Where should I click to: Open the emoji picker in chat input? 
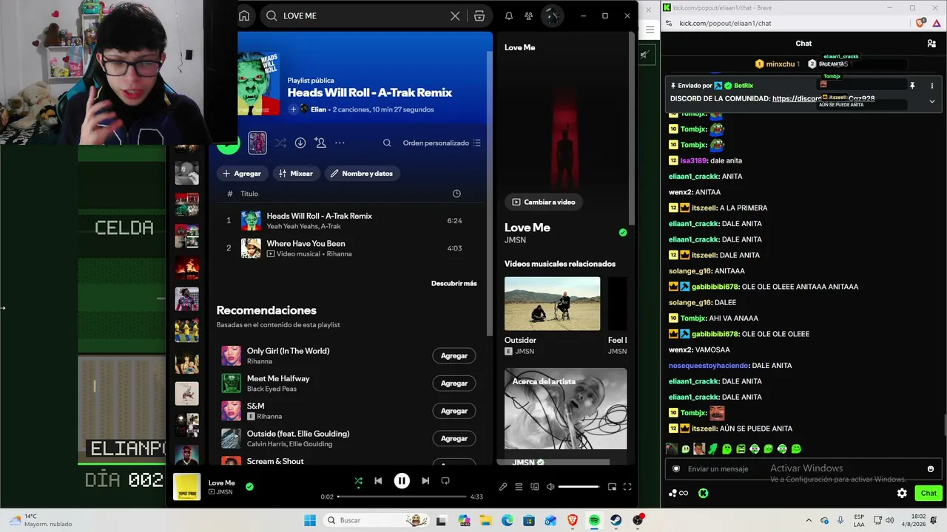pos(931,468)
